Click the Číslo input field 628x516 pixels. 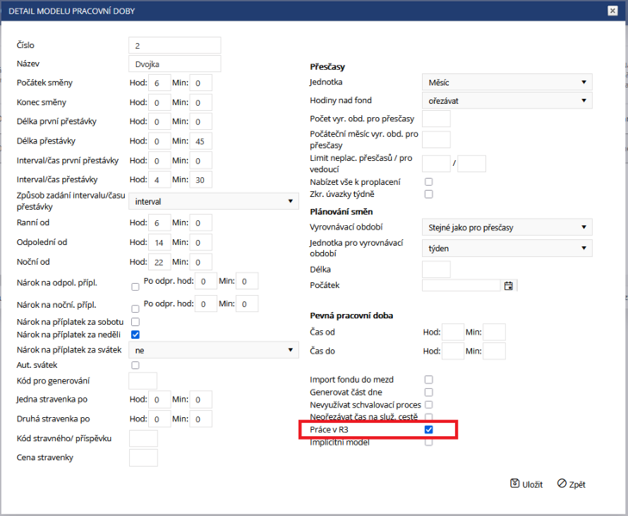coord(175,46)
